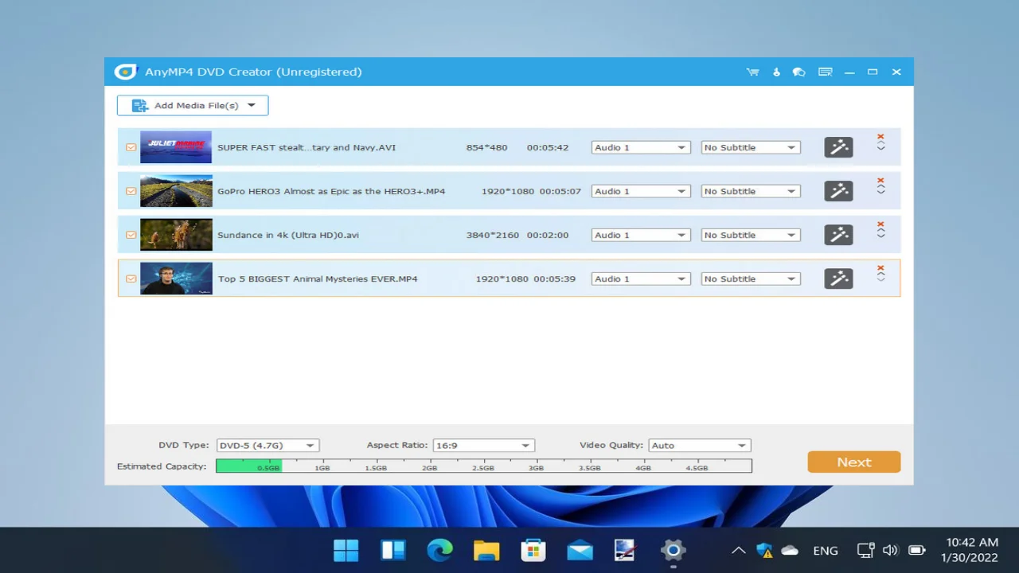Click the duration 00:05:39
The height and width of the screenshot is (573, 1019).
click(554, 279)
